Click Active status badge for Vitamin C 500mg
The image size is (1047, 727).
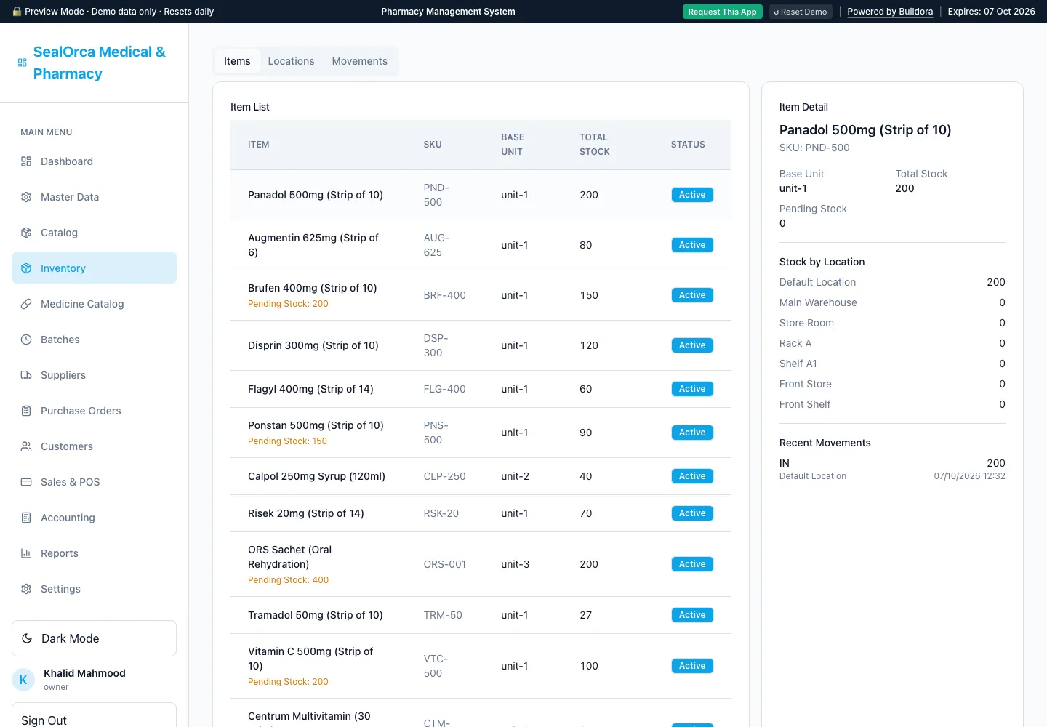coord(692,666)
